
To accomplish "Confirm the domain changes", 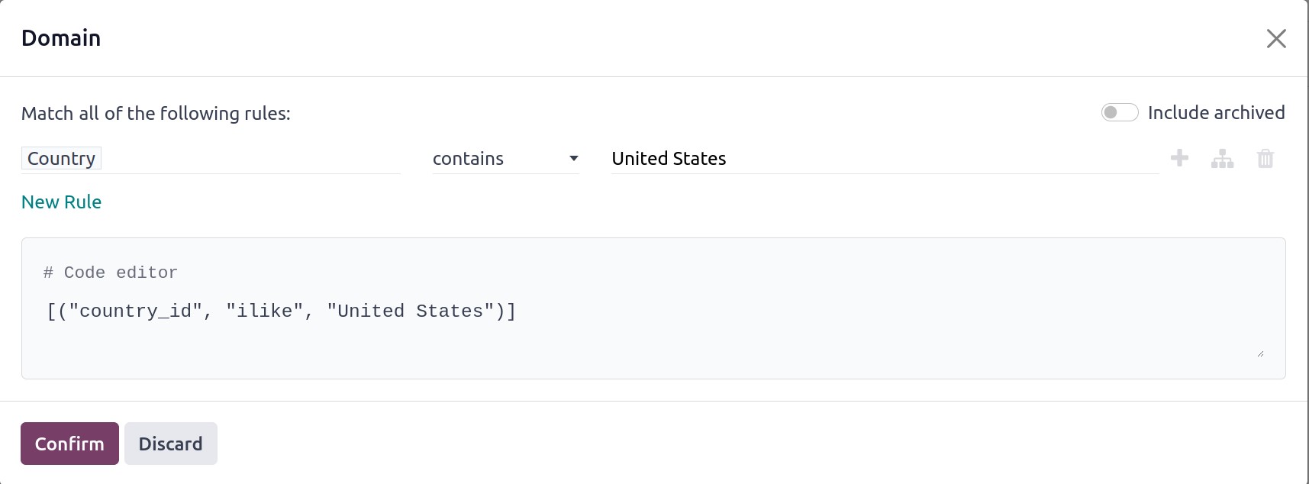I will pyautogui.click(x=69, y=444).
